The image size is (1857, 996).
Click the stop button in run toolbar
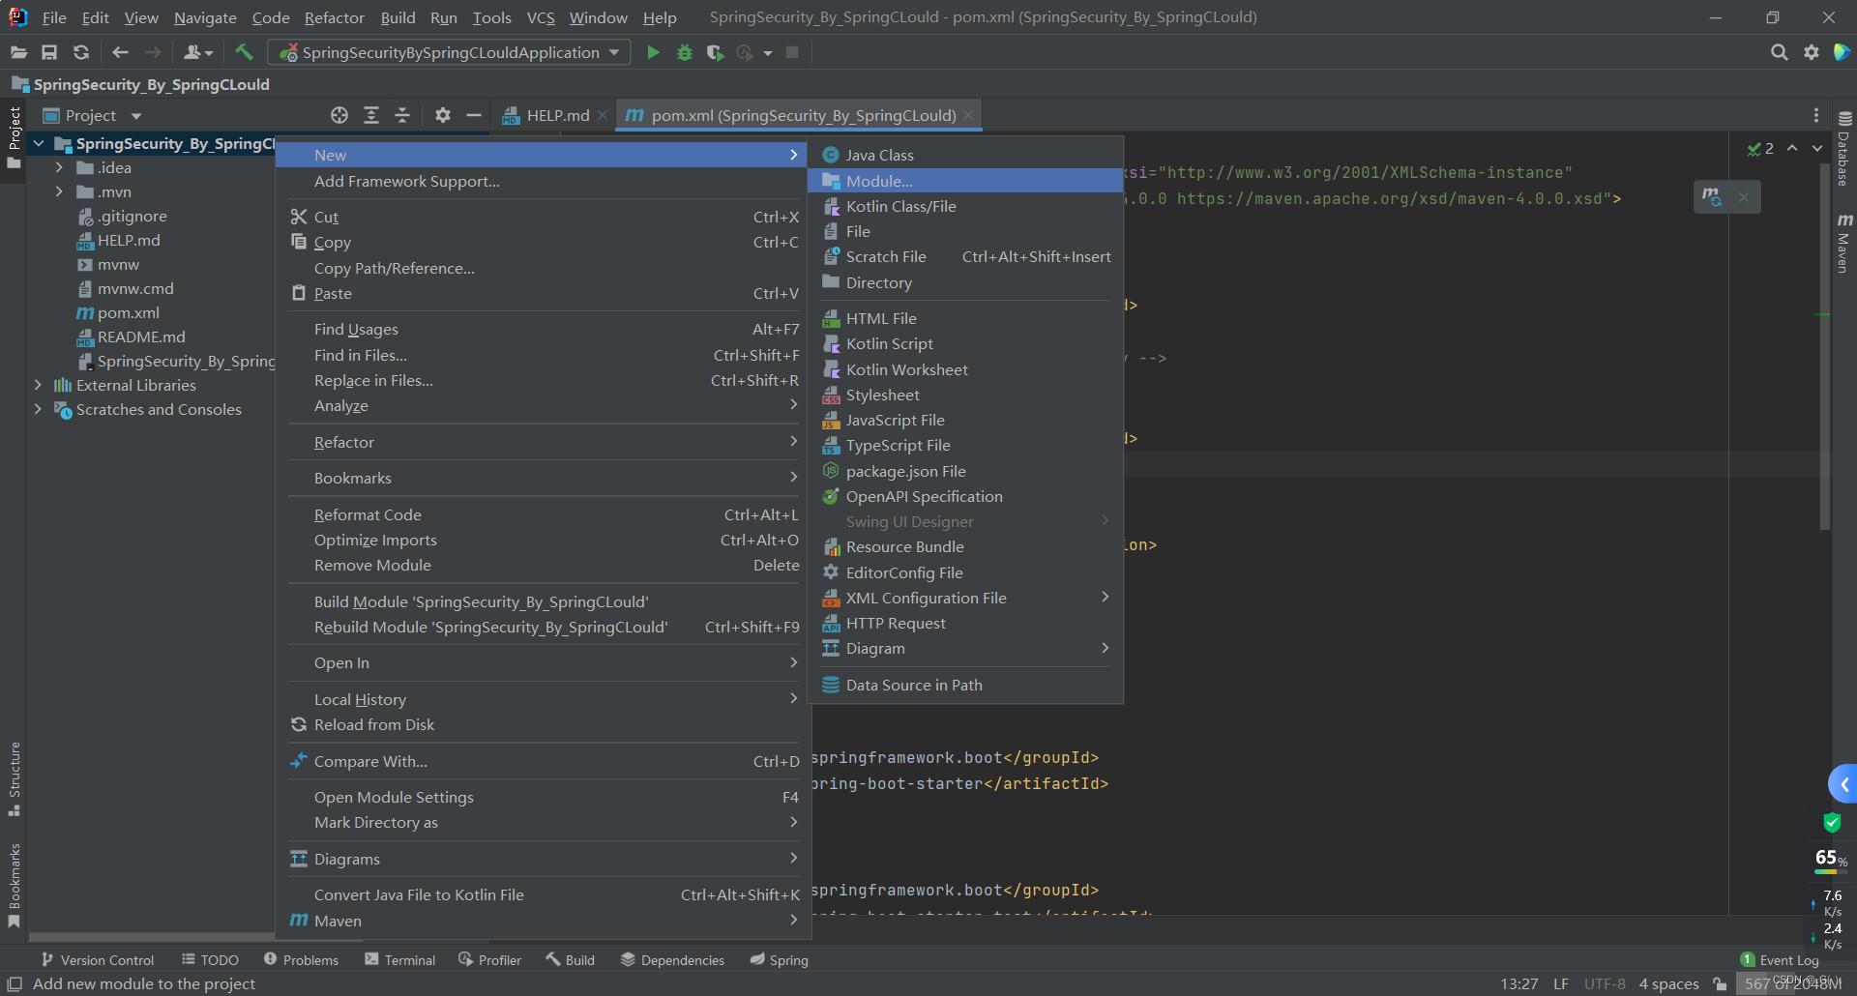click(x=792, y=52)
